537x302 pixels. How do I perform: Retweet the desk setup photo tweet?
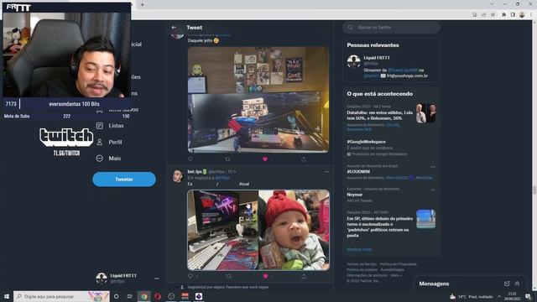[x=227, y=159]
